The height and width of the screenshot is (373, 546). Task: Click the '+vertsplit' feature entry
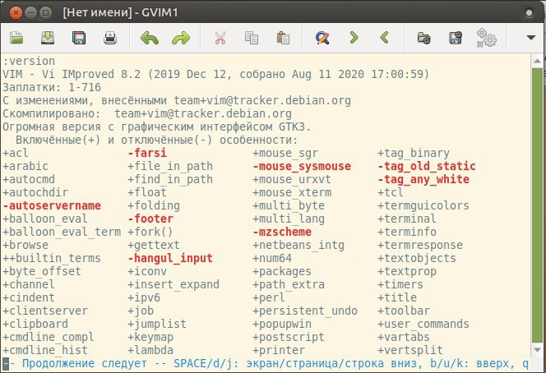tap(410, 350)
